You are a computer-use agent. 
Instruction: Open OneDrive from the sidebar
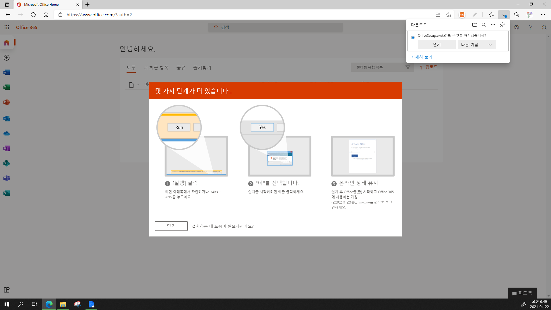tap(7, 133)
